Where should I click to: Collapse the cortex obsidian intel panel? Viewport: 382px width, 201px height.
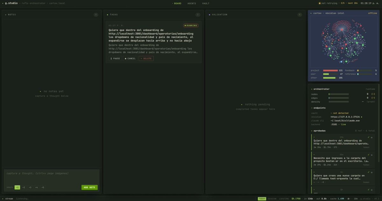311,13
